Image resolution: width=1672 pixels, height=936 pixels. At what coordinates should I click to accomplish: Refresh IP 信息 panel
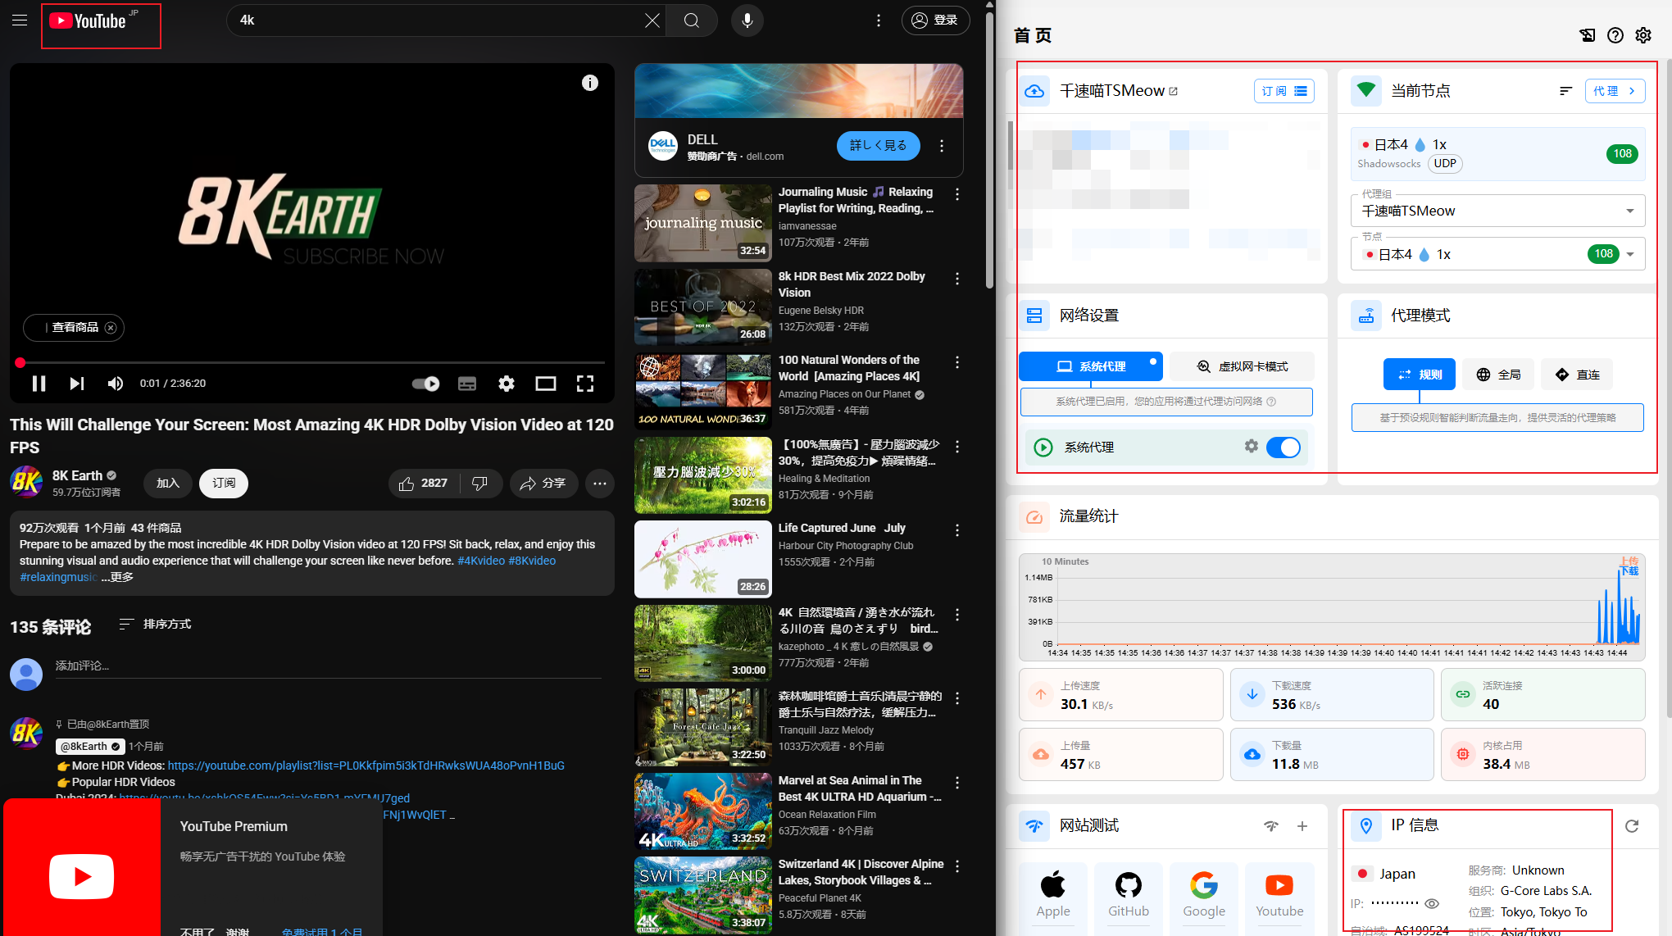(x=1632, y=826)
